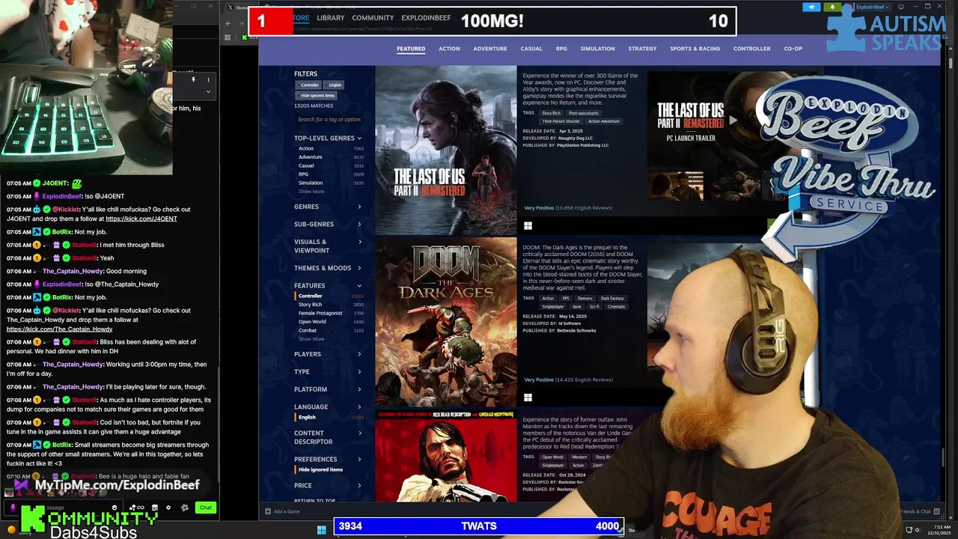The height and width of the screenshot is (539, 958).
Task: Switch to the Featured tab
Action: (x=411, y=49)
